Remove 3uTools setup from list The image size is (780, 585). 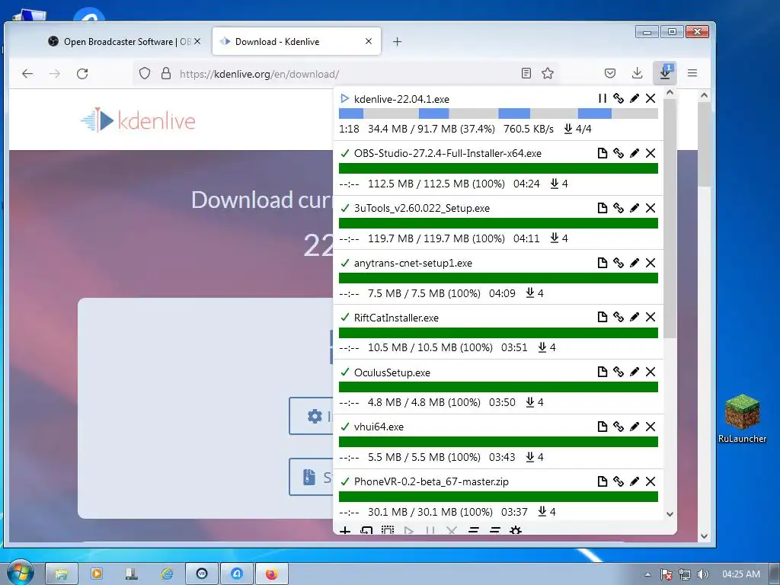pyautogui.click(x=651, y=208)
